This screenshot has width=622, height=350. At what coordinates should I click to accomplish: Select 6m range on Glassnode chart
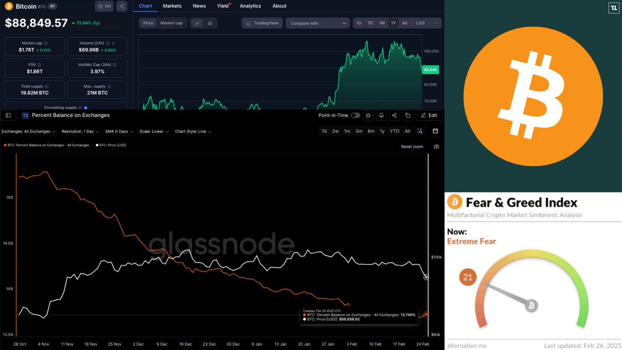(x=371, y=131)
